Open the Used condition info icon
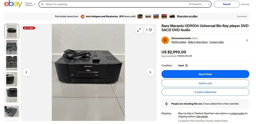 click(186, 65)
